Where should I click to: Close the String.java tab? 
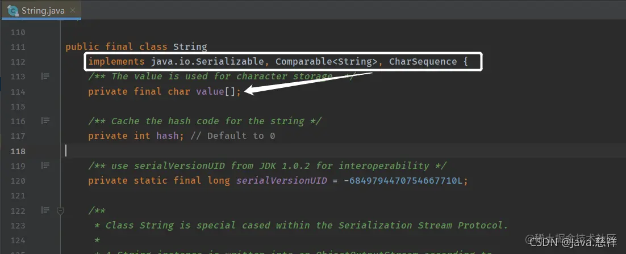(73, 10)
